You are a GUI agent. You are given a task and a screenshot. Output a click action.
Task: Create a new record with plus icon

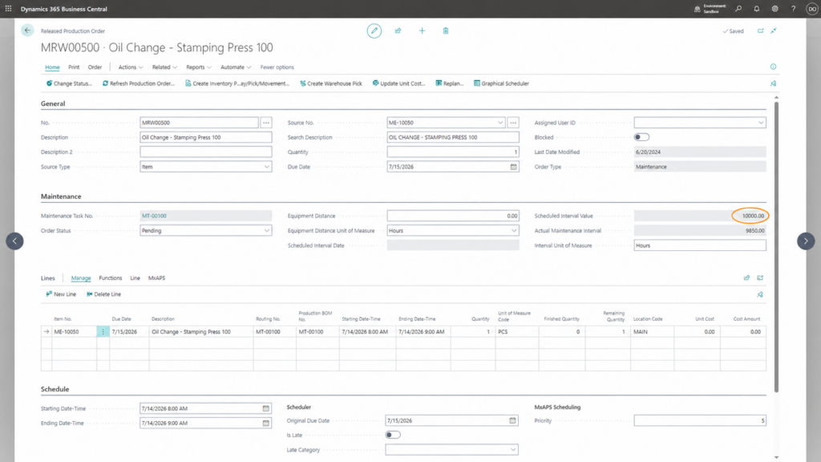[422, 31]
